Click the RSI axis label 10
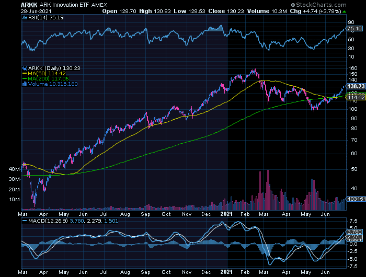Screen dimensions: 366x277 click(351, 57)
